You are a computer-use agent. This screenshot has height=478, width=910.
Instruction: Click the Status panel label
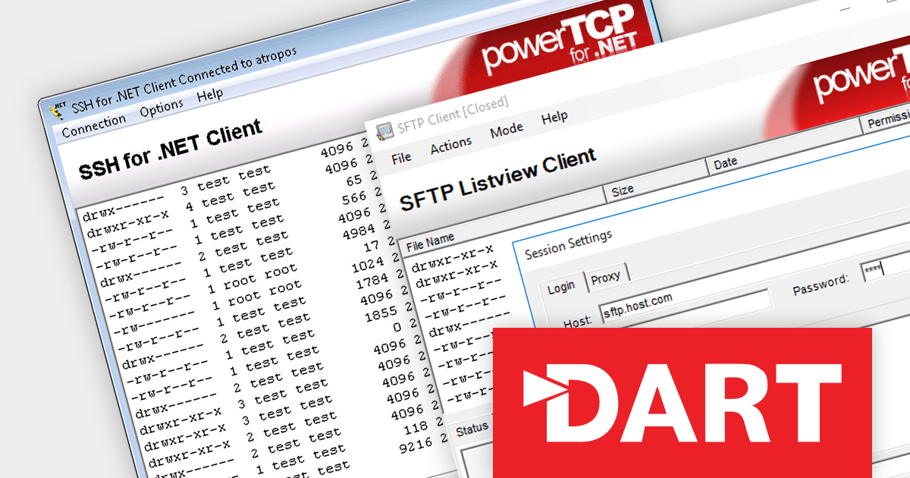[471, 429]
